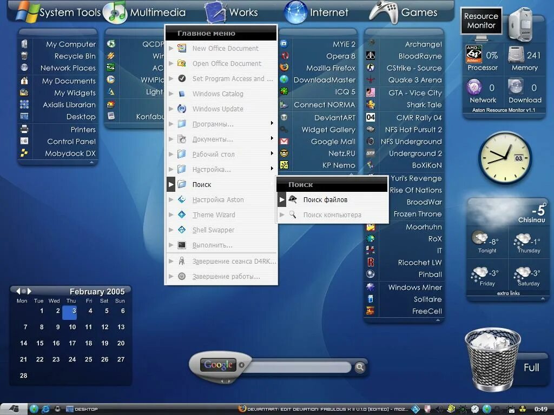Select Настройка Aston menu entry
Image resolution: width=554 pixels, height=415 pixels.
click(221, 199)
